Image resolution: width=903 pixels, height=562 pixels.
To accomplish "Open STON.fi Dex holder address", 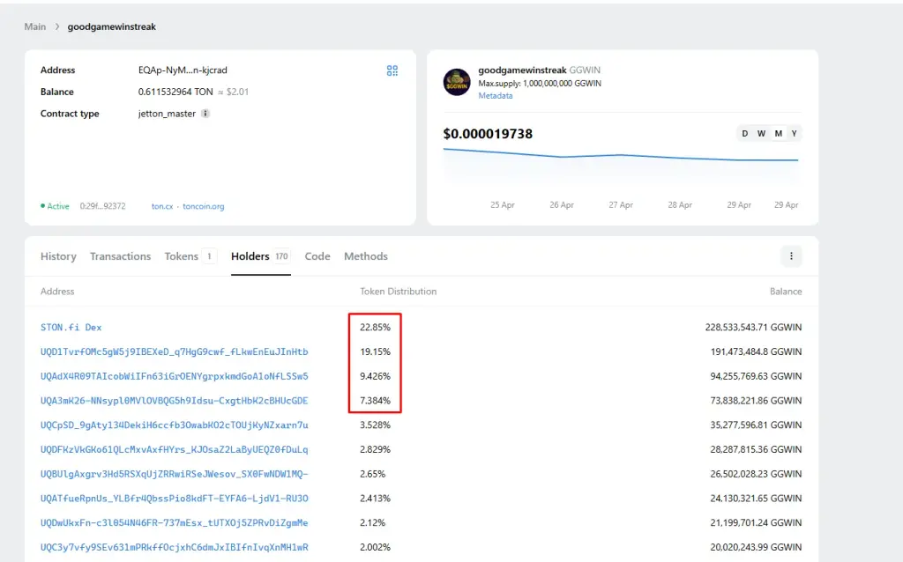I will (x=71, y=327).
